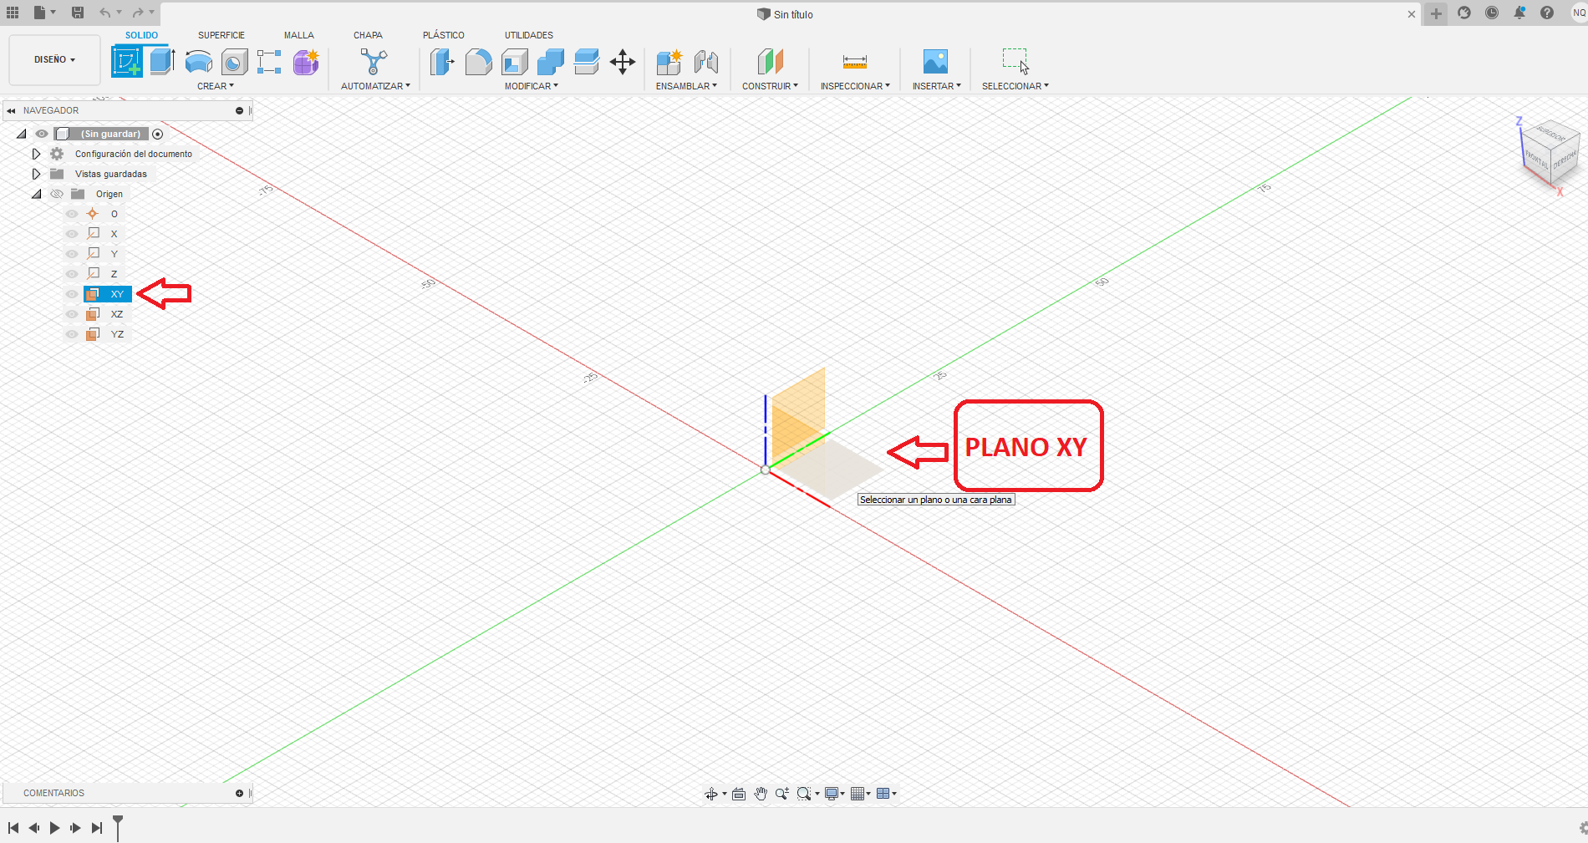Select the Combine tool icon
Viewport: 1588px width, 843px height.
point(551,62)
